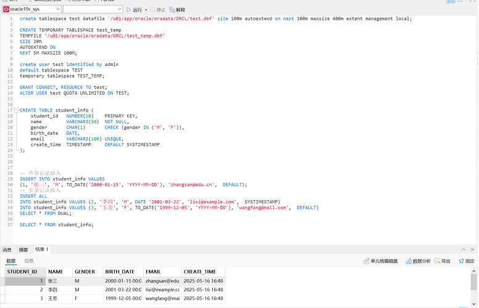
Task: Collapse the CREATE TABLE code block
Action: (16, 110)
